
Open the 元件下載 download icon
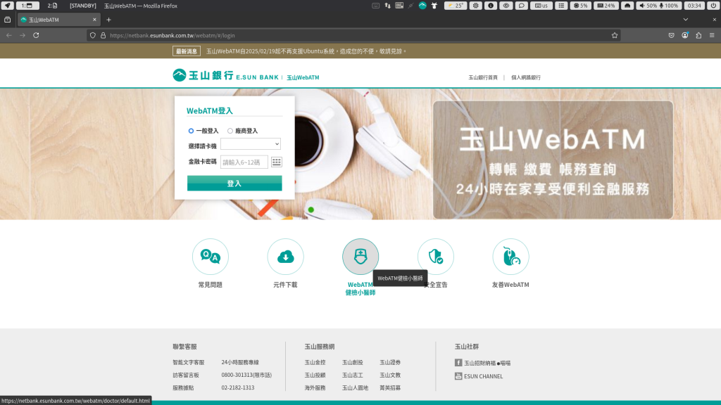coord(286,257)
